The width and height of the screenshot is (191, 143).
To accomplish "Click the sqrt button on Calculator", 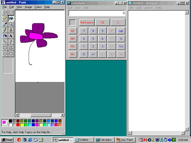I will pyautogui.click(x=121, y=31).
